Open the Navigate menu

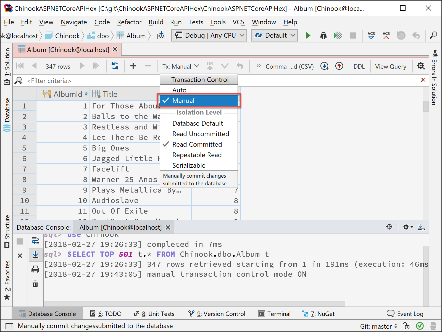(x=74, y=22)
